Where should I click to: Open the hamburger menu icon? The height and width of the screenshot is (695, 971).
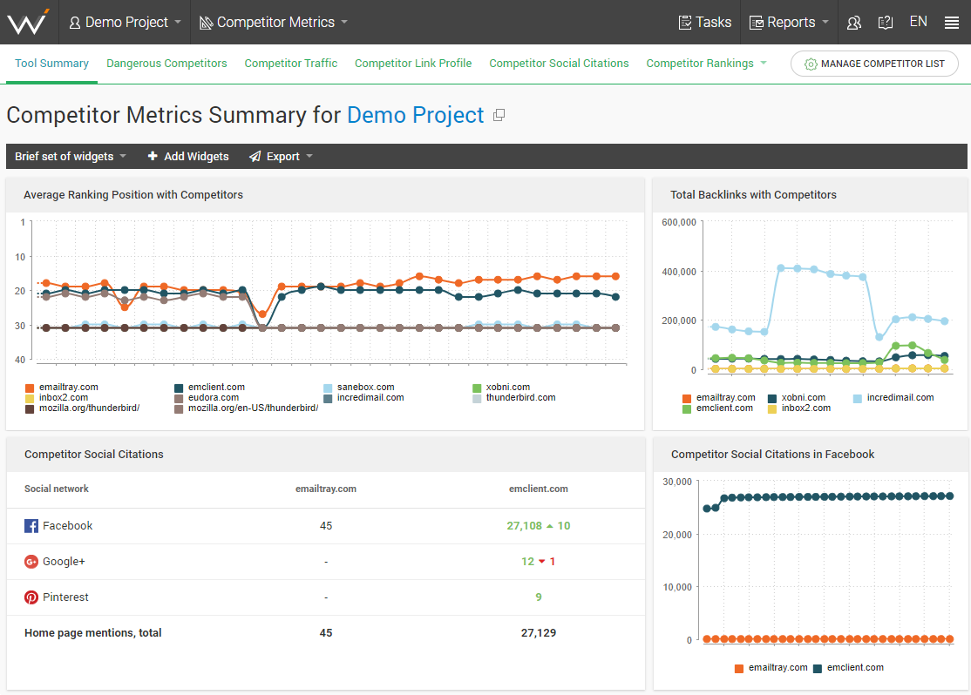pyautogui.click(x=952, y=23)
